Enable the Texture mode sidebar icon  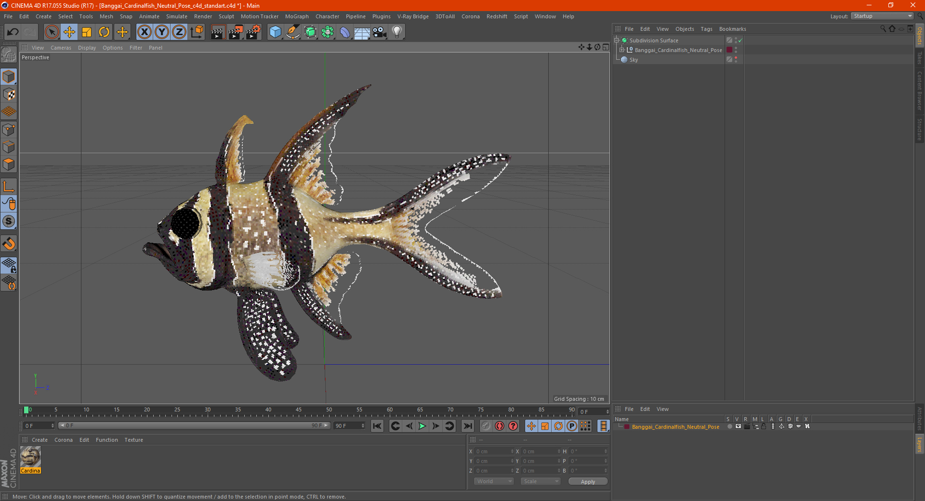(x=9, y=94)
